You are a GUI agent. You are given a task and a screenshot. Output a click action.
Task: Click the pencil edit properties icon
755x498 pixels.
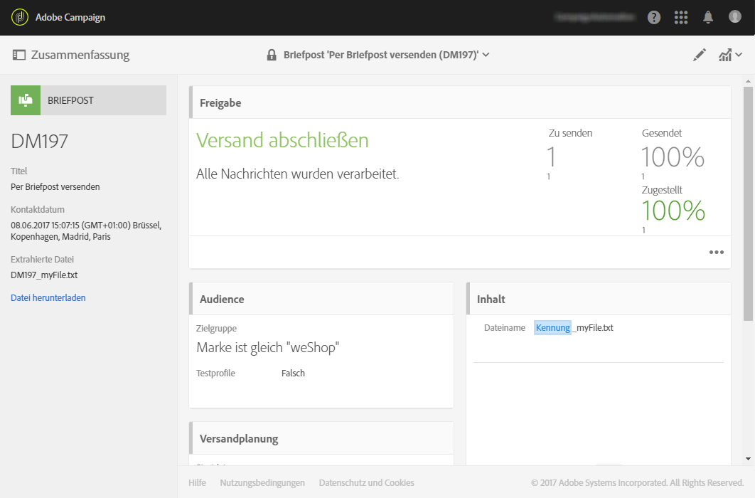pos(699,55)
